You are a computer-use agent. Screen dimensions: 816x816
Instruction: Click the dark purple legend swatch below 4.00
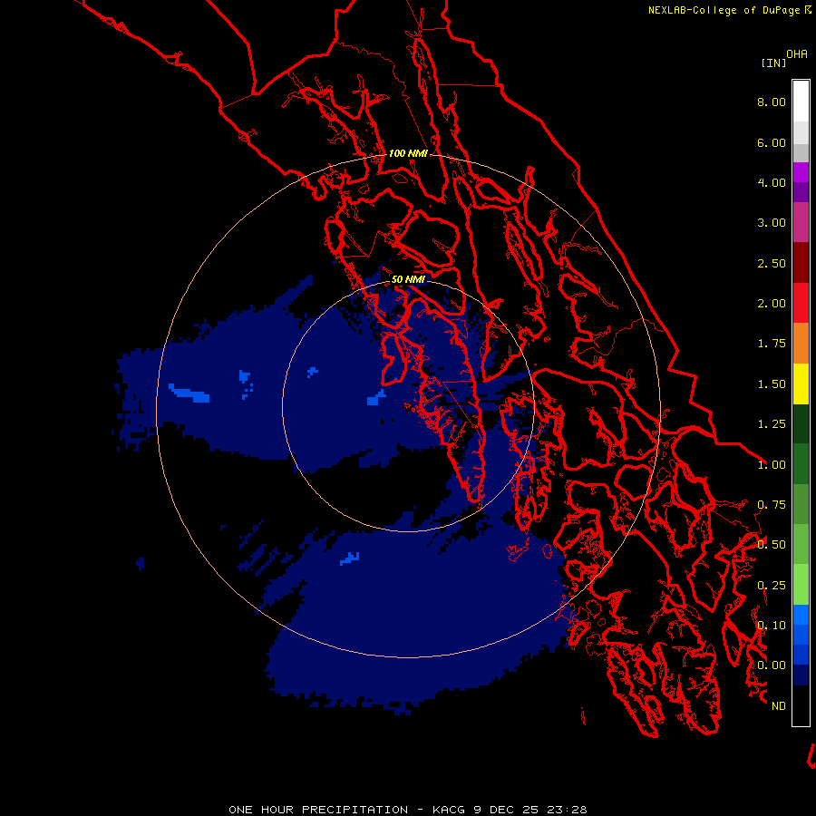pyautogui.click(x=801, y=192)
